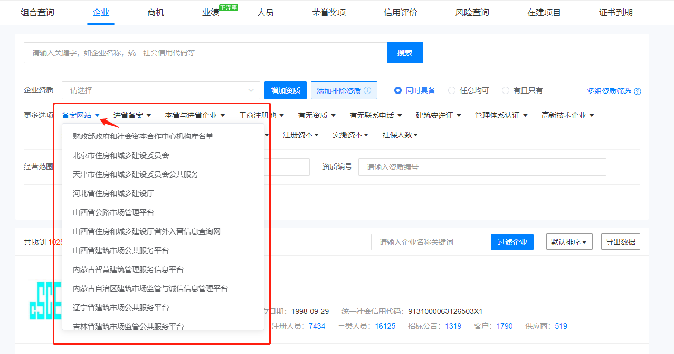Open the 企业资质 select dropdown
This screenshot has height=354, width=674.
(161, 90)
